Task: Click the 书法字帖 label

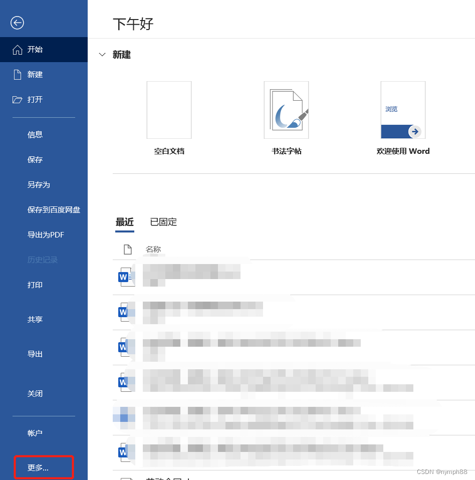Action: (287, 151)
